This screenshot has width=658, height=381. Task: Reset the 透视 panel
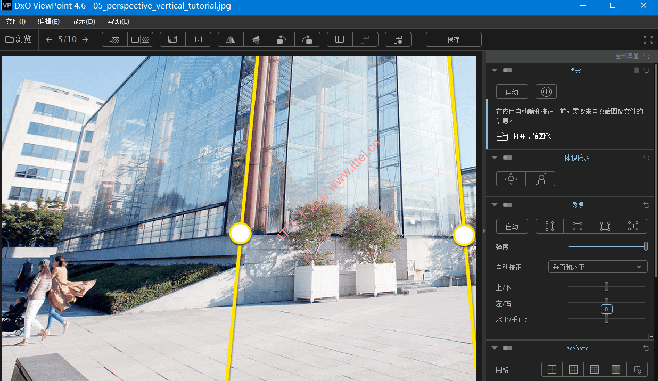646,205
